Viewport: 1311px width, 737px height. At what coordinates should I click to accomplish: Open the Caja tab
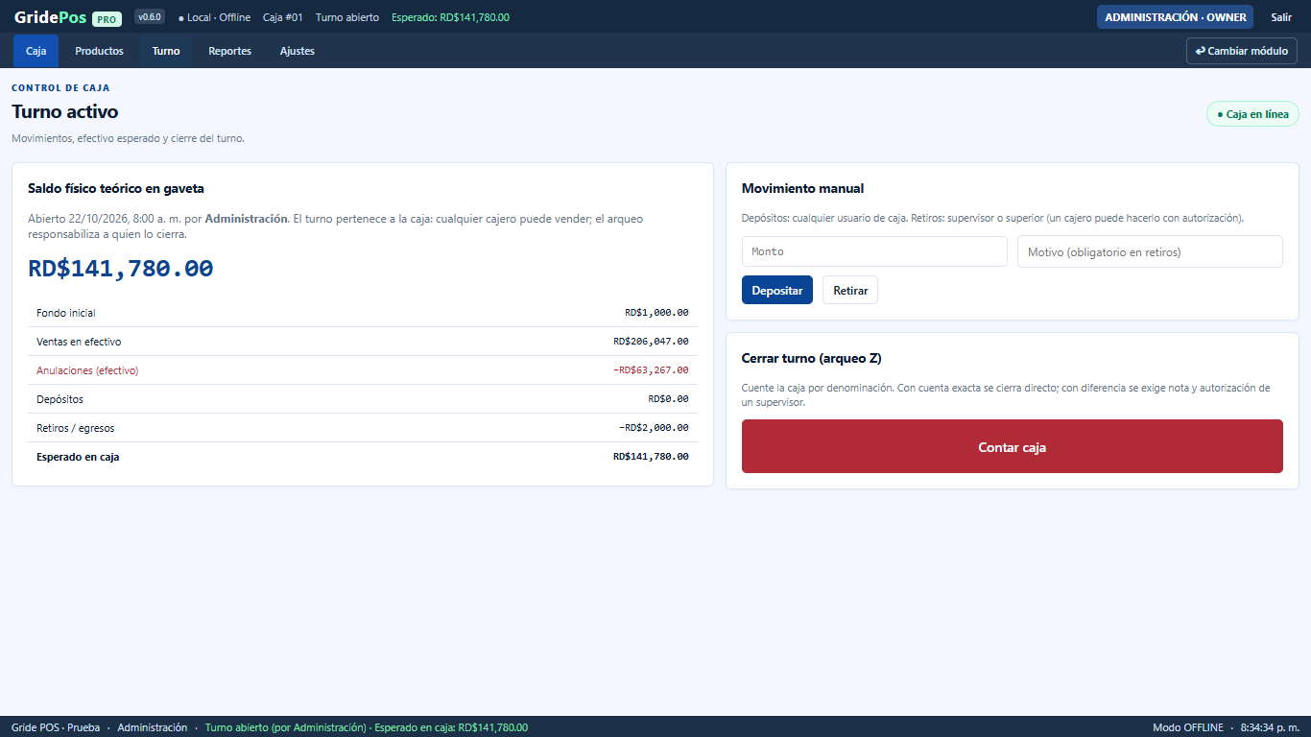pyautogui.click(x=36, y=51)
